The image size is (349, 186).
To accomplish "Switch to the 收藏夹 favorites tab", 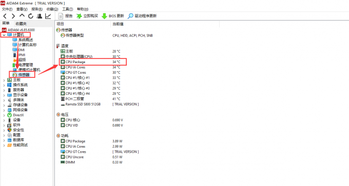I will 21,24.
